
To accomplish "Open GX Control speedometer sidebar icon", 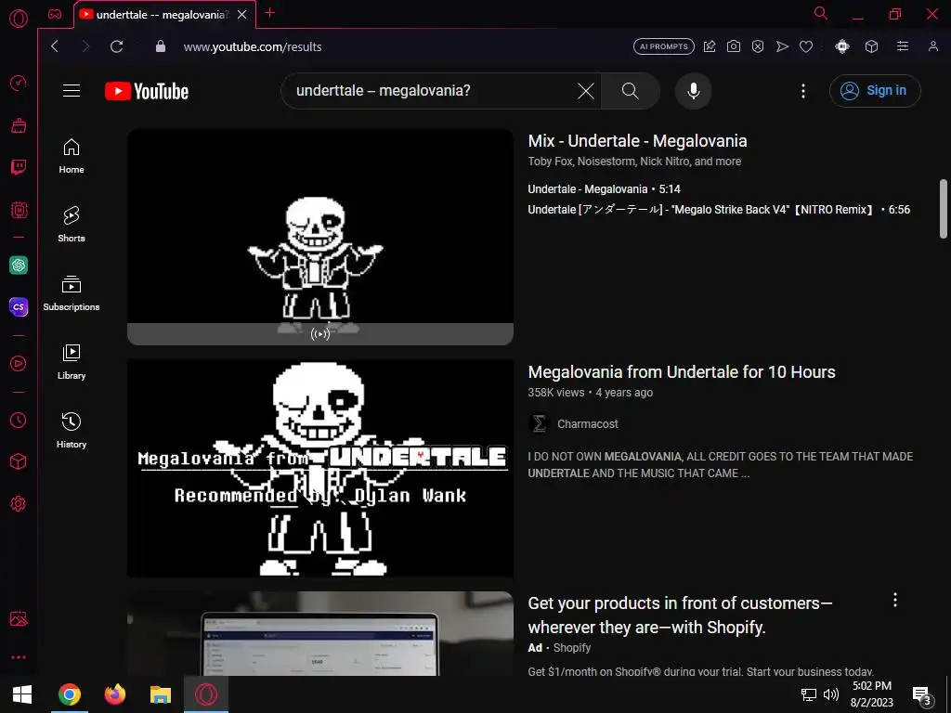I will pos(19,83).
